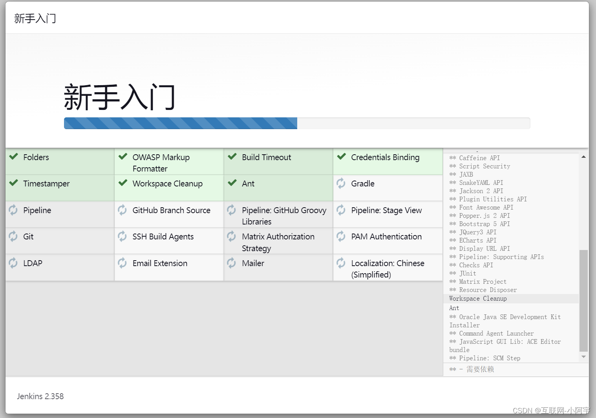Click the pending spinner icon for Mailer
Viewport: 596px width, 418px height.
232,263
